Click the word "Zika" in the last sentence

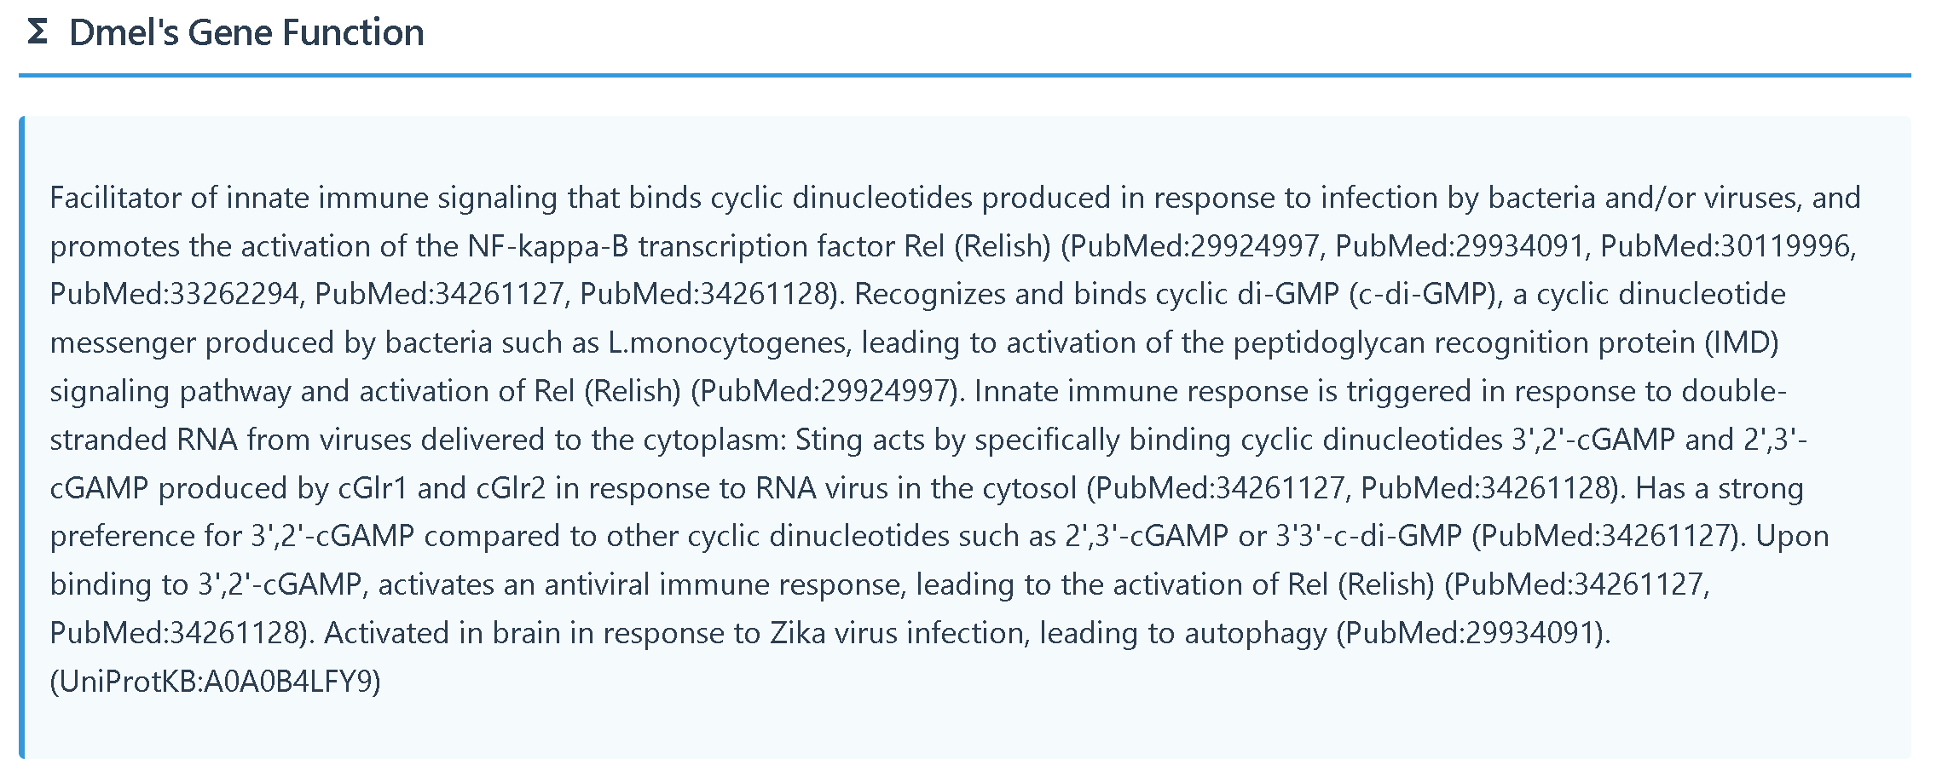(797, 633)
